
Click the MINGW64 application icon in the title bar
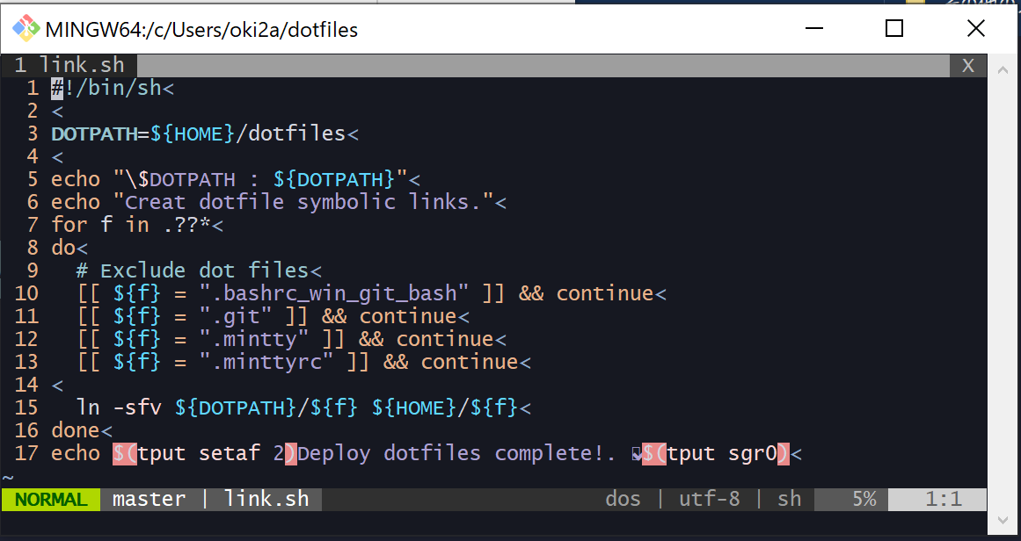pos(25,28)
